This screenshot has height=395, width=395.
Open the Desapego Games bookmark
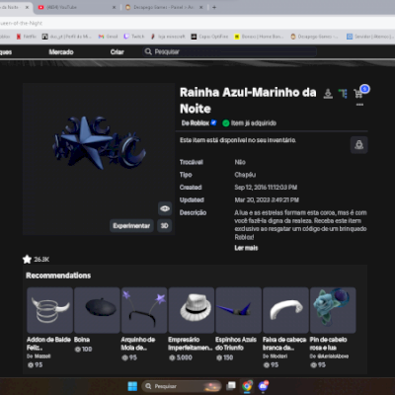click(x=314, y=37)
